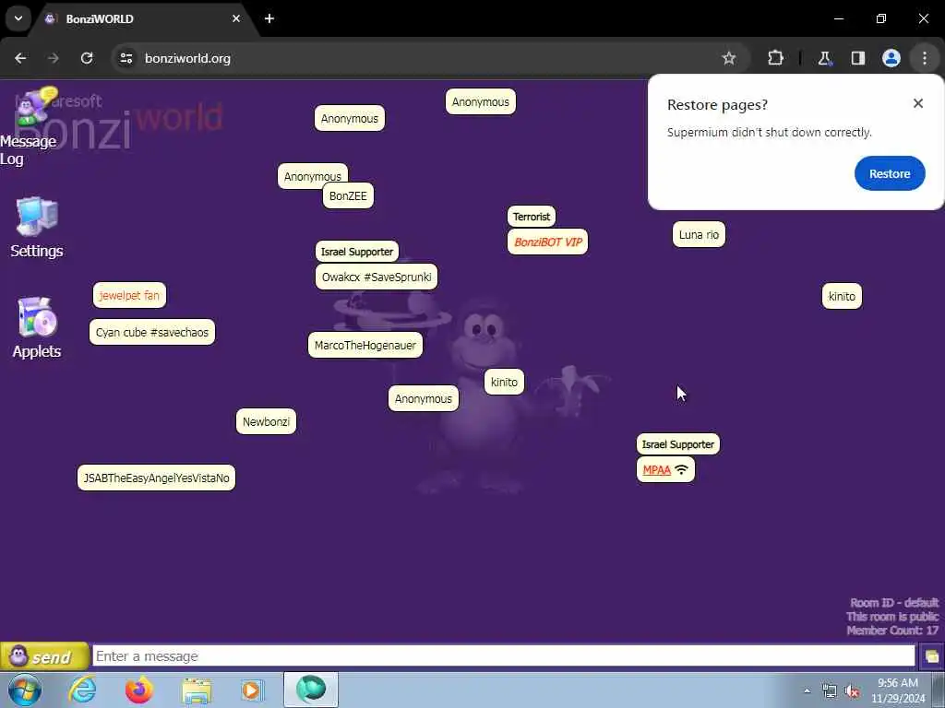Click the jewelpet fan name tag
The height and width of the screenshot is (708, 945).
(x=129, y=296)
